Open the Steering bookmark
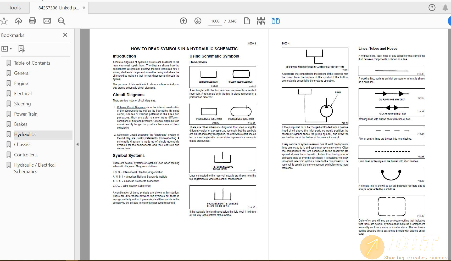This screenshot has height=261, width=451. 22,104
